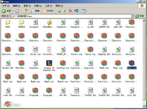Expand the address bar dropdown arrow
147x109 pixels.
[x=132, y=16]
